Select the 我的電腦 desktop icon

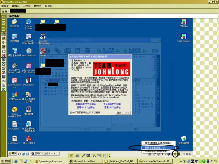[x=15, y=38]
